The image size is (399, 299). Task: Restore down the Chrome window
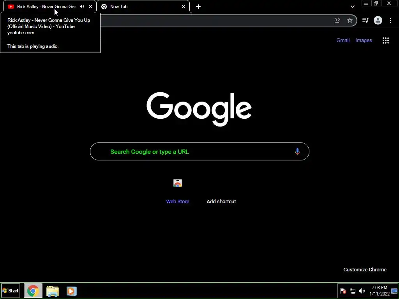[x=376, y=4]
